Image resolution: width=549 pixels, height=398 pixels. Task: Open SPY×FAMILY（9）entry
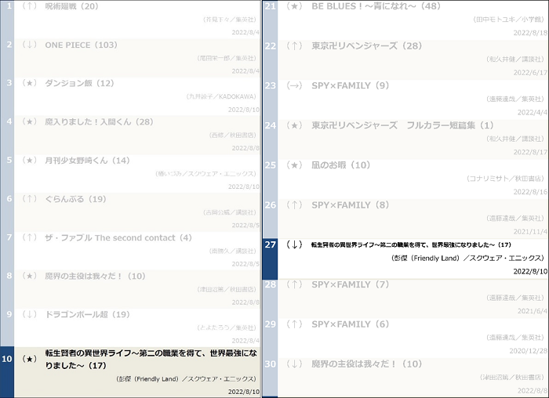click(x=351, y=85)
